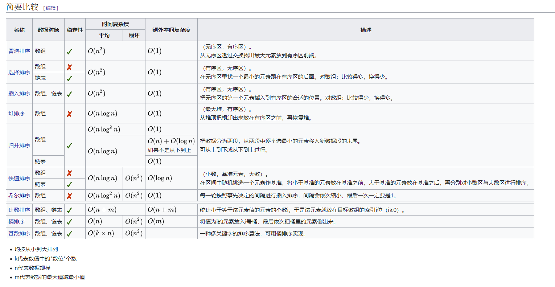Click the O(n²) time cell for 冒泡排序
Viewport: 555px width, 287px height.
coord(115,51)
